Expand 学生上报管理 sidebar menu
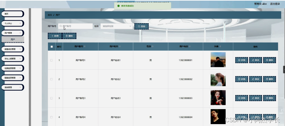 tap(12, 59)
